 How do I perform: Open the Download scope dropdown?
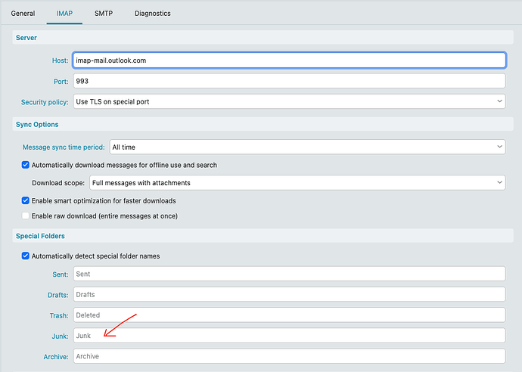click(x=297, y=182)
